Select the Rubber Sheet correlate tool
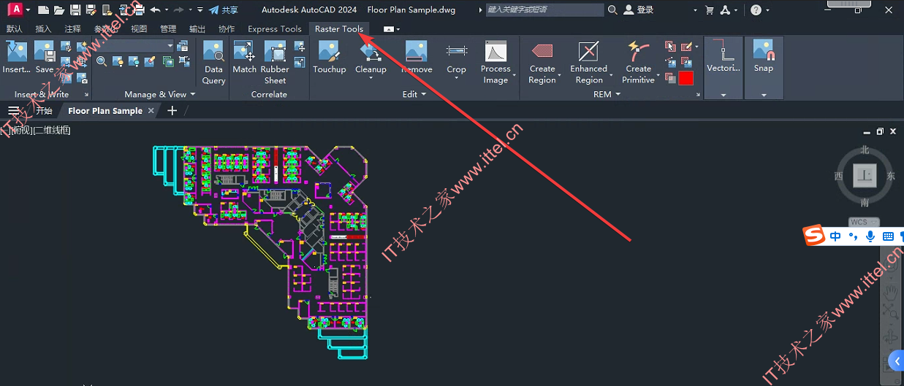904x386 pixels. [275, 63]
